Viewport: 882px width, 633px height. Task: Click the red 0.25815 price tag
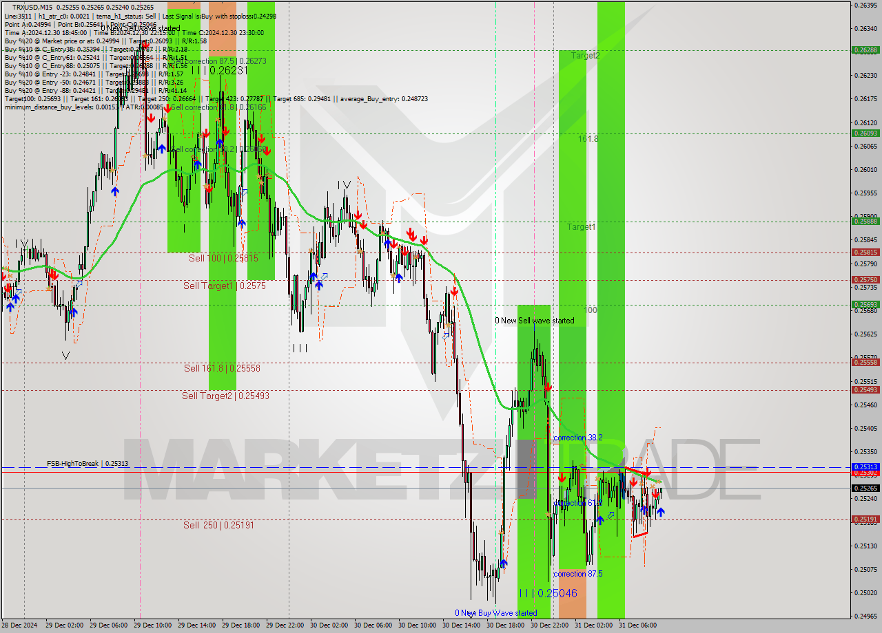(865, 252)
